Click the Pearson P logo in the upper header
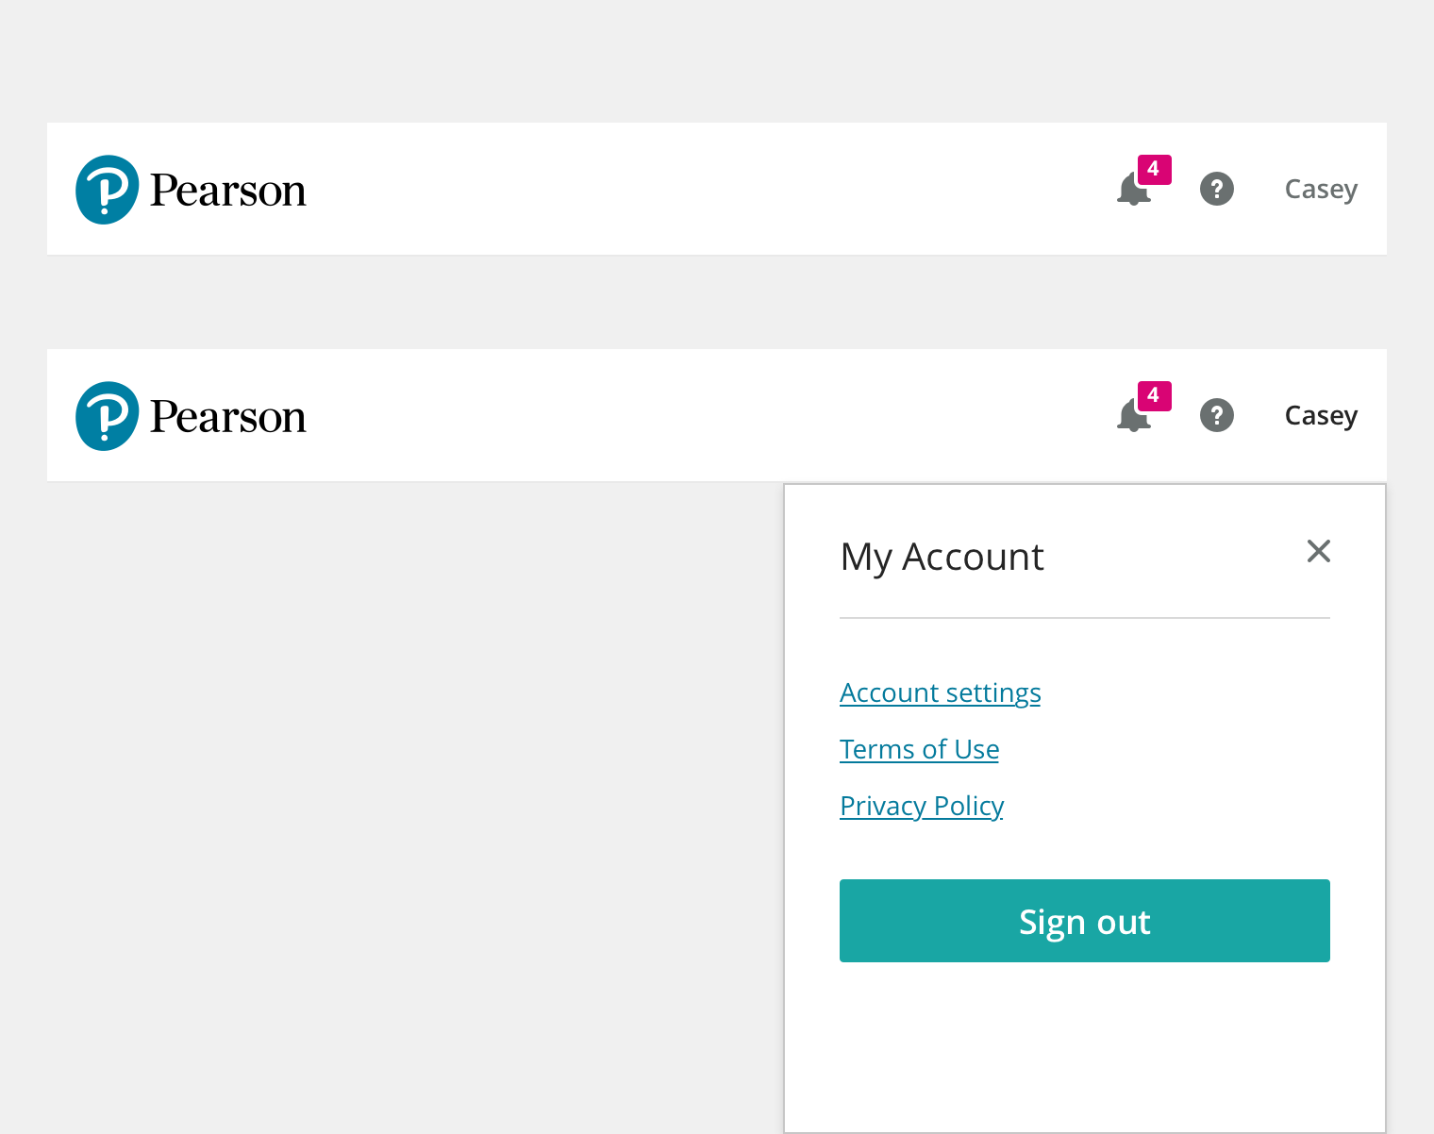 pyautogui.click(x=108, y=190)
